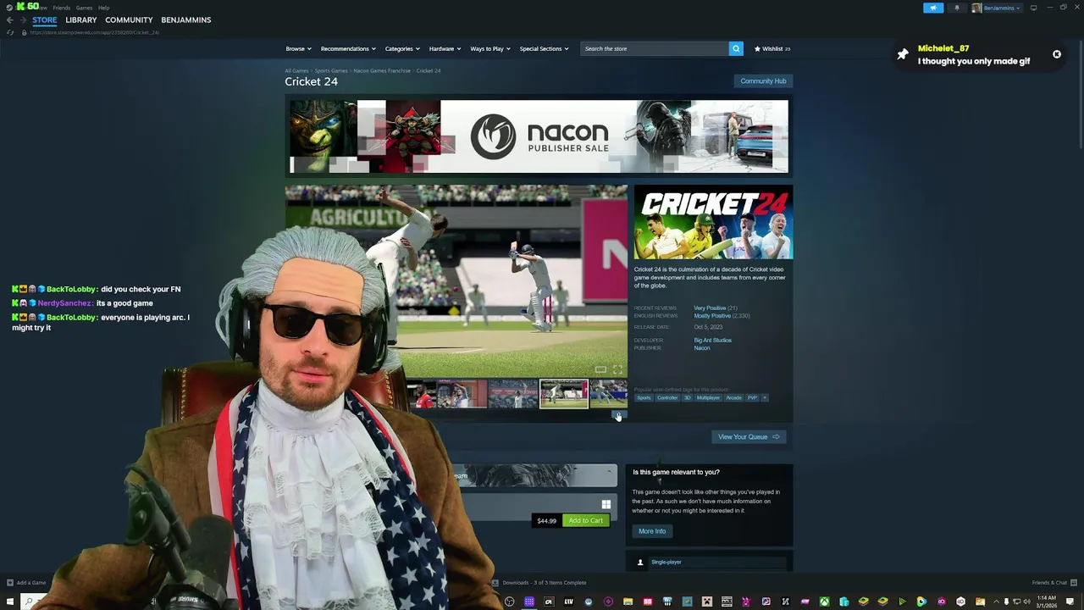Screen dimensions: 1084x610
Task: Expand the Hardware dropdown
Action: pyautogui.click(x=445, y=48)
